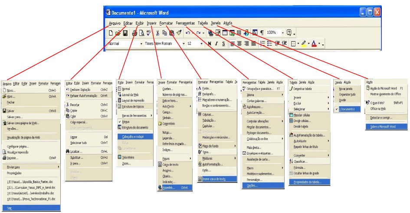Click the Copy icon in the toolbar
Image resolution: width=410 pixels, height=213 pixels.
pyautogui.click(x=164, y=33)
